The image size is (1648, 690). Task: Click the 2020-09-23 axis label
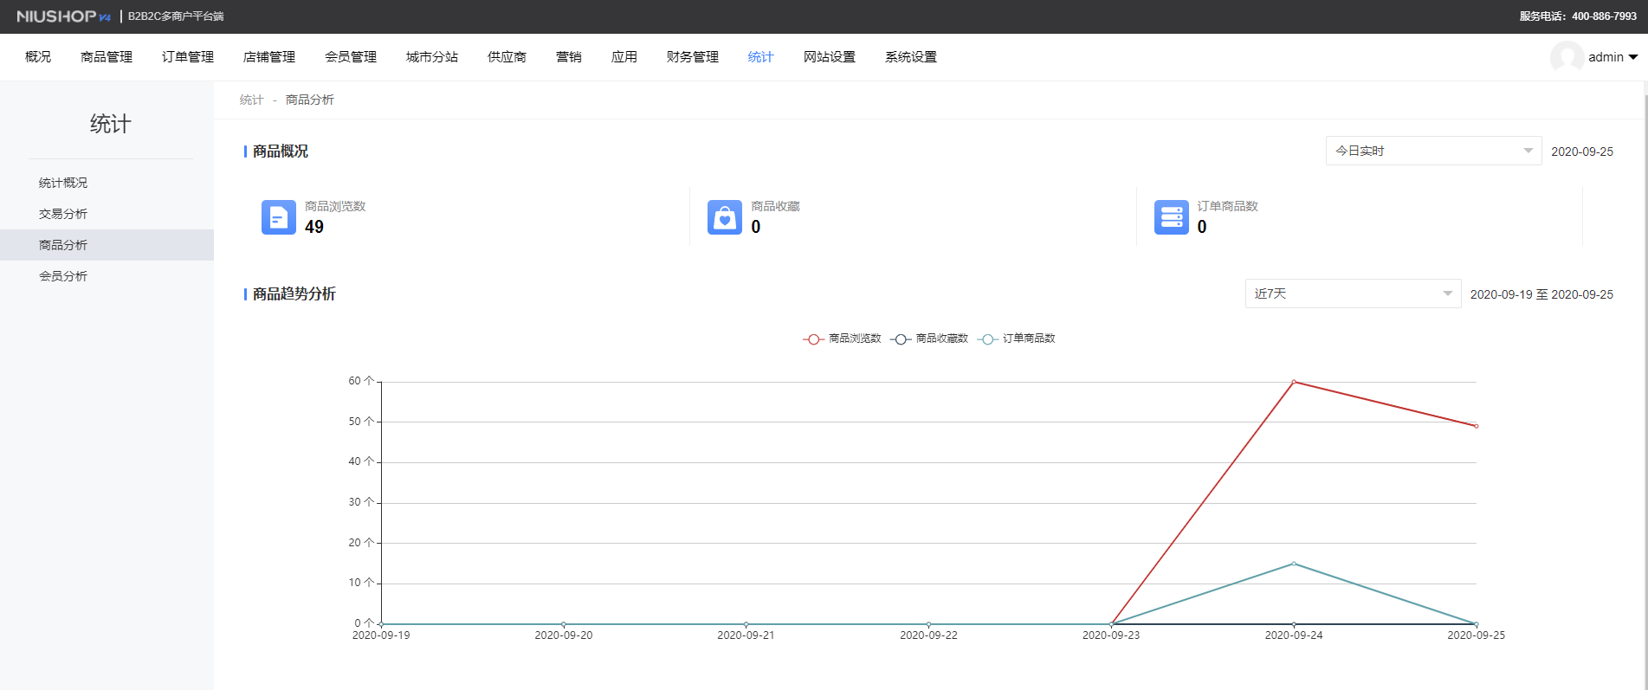pos(1111,635)
